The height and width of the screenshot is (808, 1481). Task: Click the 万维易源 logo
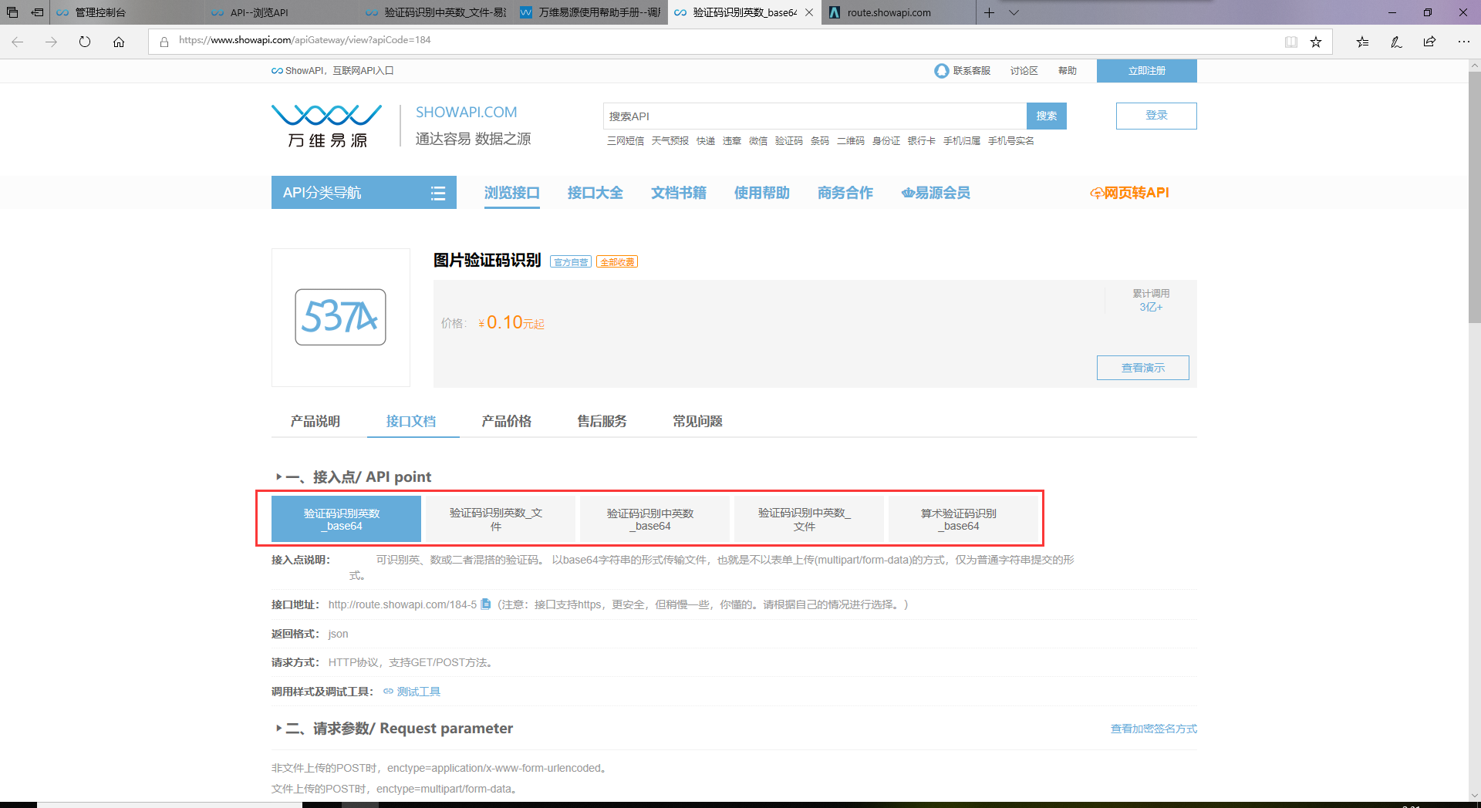pos(327,126)
